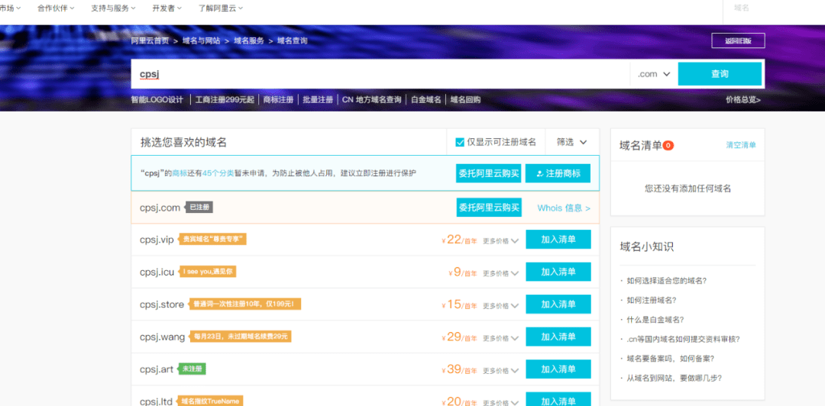The height and width of the screenshot is (406, 825).
Task: Focus the domain search box containing cpsj
Action: pos(380,74)
